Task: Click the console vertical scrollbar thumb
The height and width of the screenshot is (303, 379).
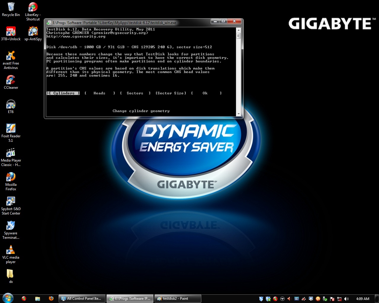Action: 238,36
